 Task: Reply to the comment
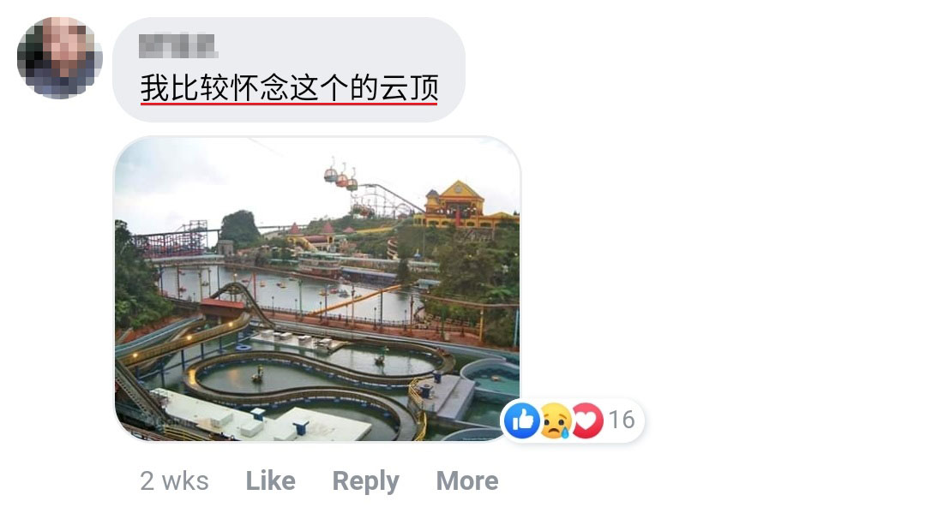pyautogui.click(x=365, y=481)
